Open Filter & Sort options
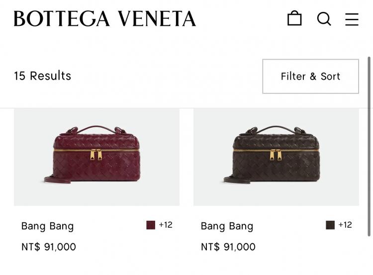The height and width of the screenshot is (275, 373). [x=310, y=76]
